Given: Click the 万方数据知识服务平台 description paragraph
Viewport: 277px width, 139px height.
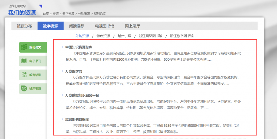Looking at the screenshot, I should [153, 105].
